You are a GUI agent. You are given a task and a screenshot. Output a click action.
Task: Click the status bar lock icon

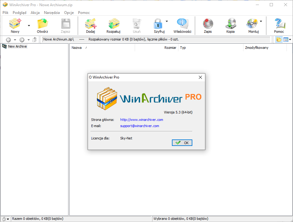click(4, 219)
